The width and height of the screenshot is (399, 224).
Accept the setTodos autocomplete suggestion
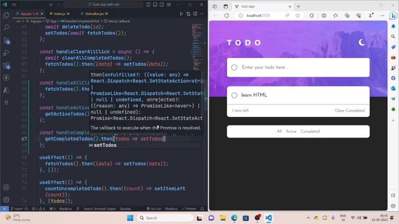pos(105,145)
